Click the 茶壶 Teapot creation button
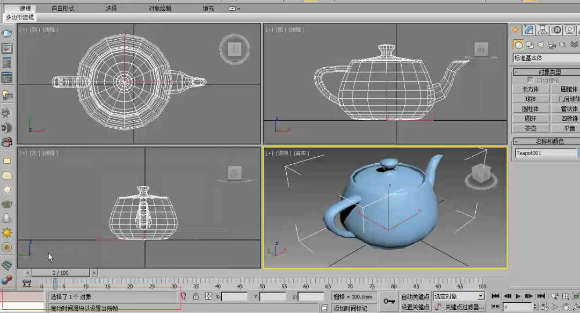 530,128
